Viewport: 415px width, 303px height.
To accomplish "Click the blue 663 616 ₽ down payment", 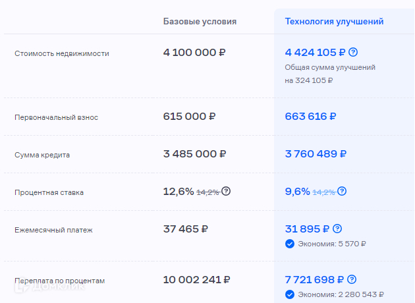I will tap(310, 117).
